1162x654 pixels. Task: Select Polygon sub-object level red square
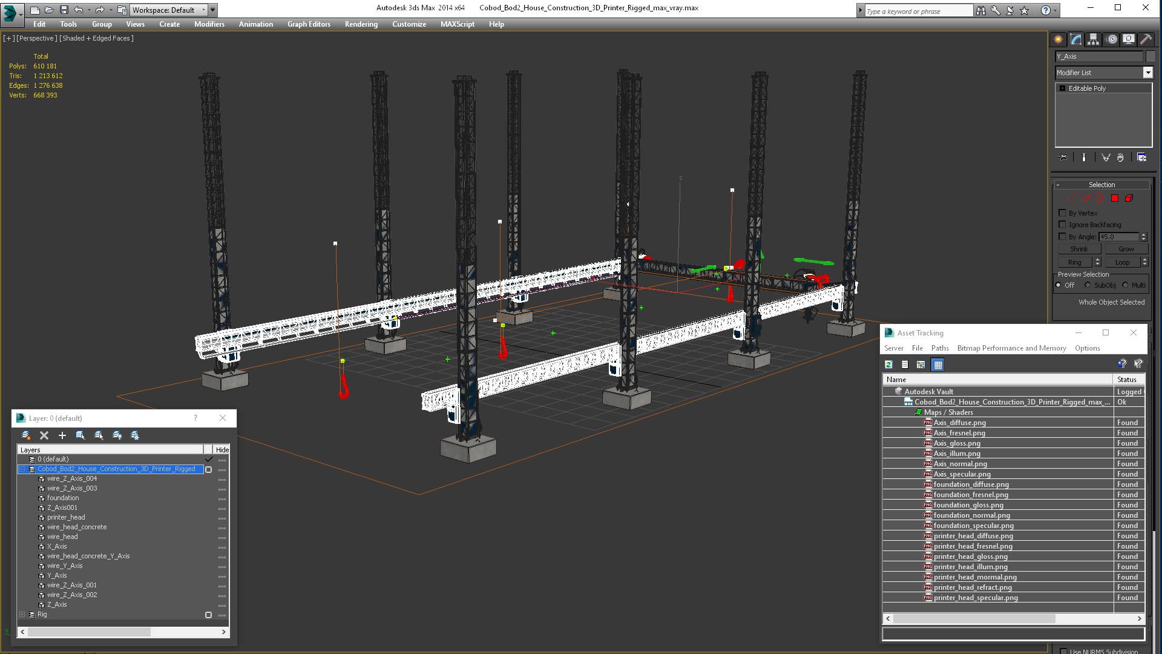(1115, 199)
